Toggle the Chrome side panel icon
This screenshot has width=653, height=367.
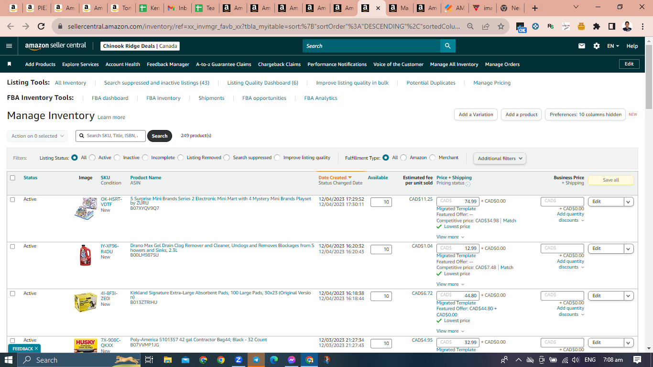611,26
